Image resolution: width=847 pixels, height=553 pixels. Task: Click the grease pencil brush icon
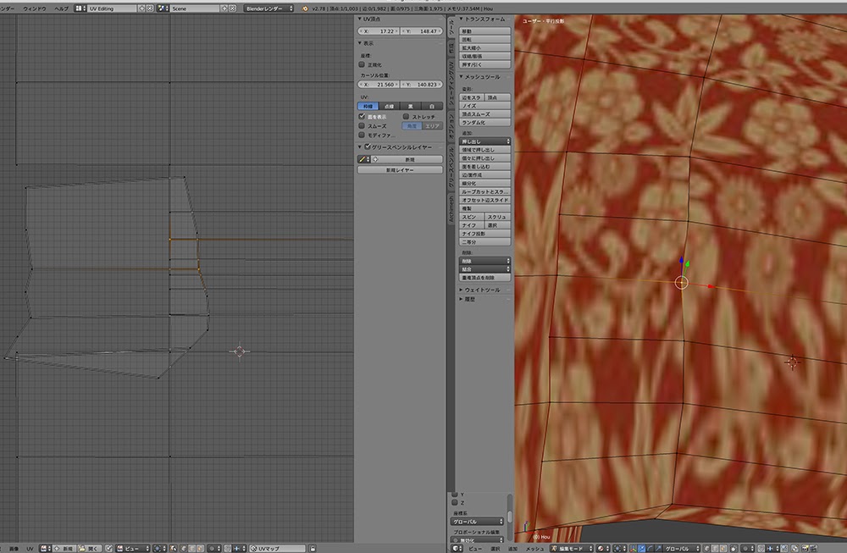pyautogui.click(x=363, y=158)
